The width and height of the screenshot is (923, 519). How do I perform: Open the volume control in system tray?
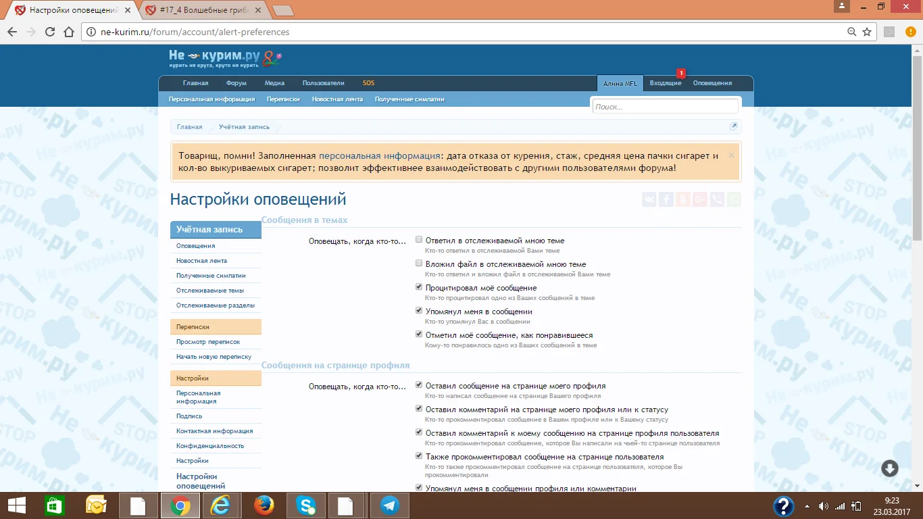tap(824, 506)
